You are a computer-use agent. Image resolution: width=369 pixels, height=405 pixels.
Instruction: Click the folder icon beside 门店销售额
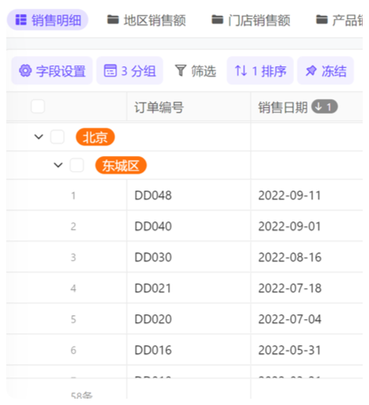click(x=218, y=20)
